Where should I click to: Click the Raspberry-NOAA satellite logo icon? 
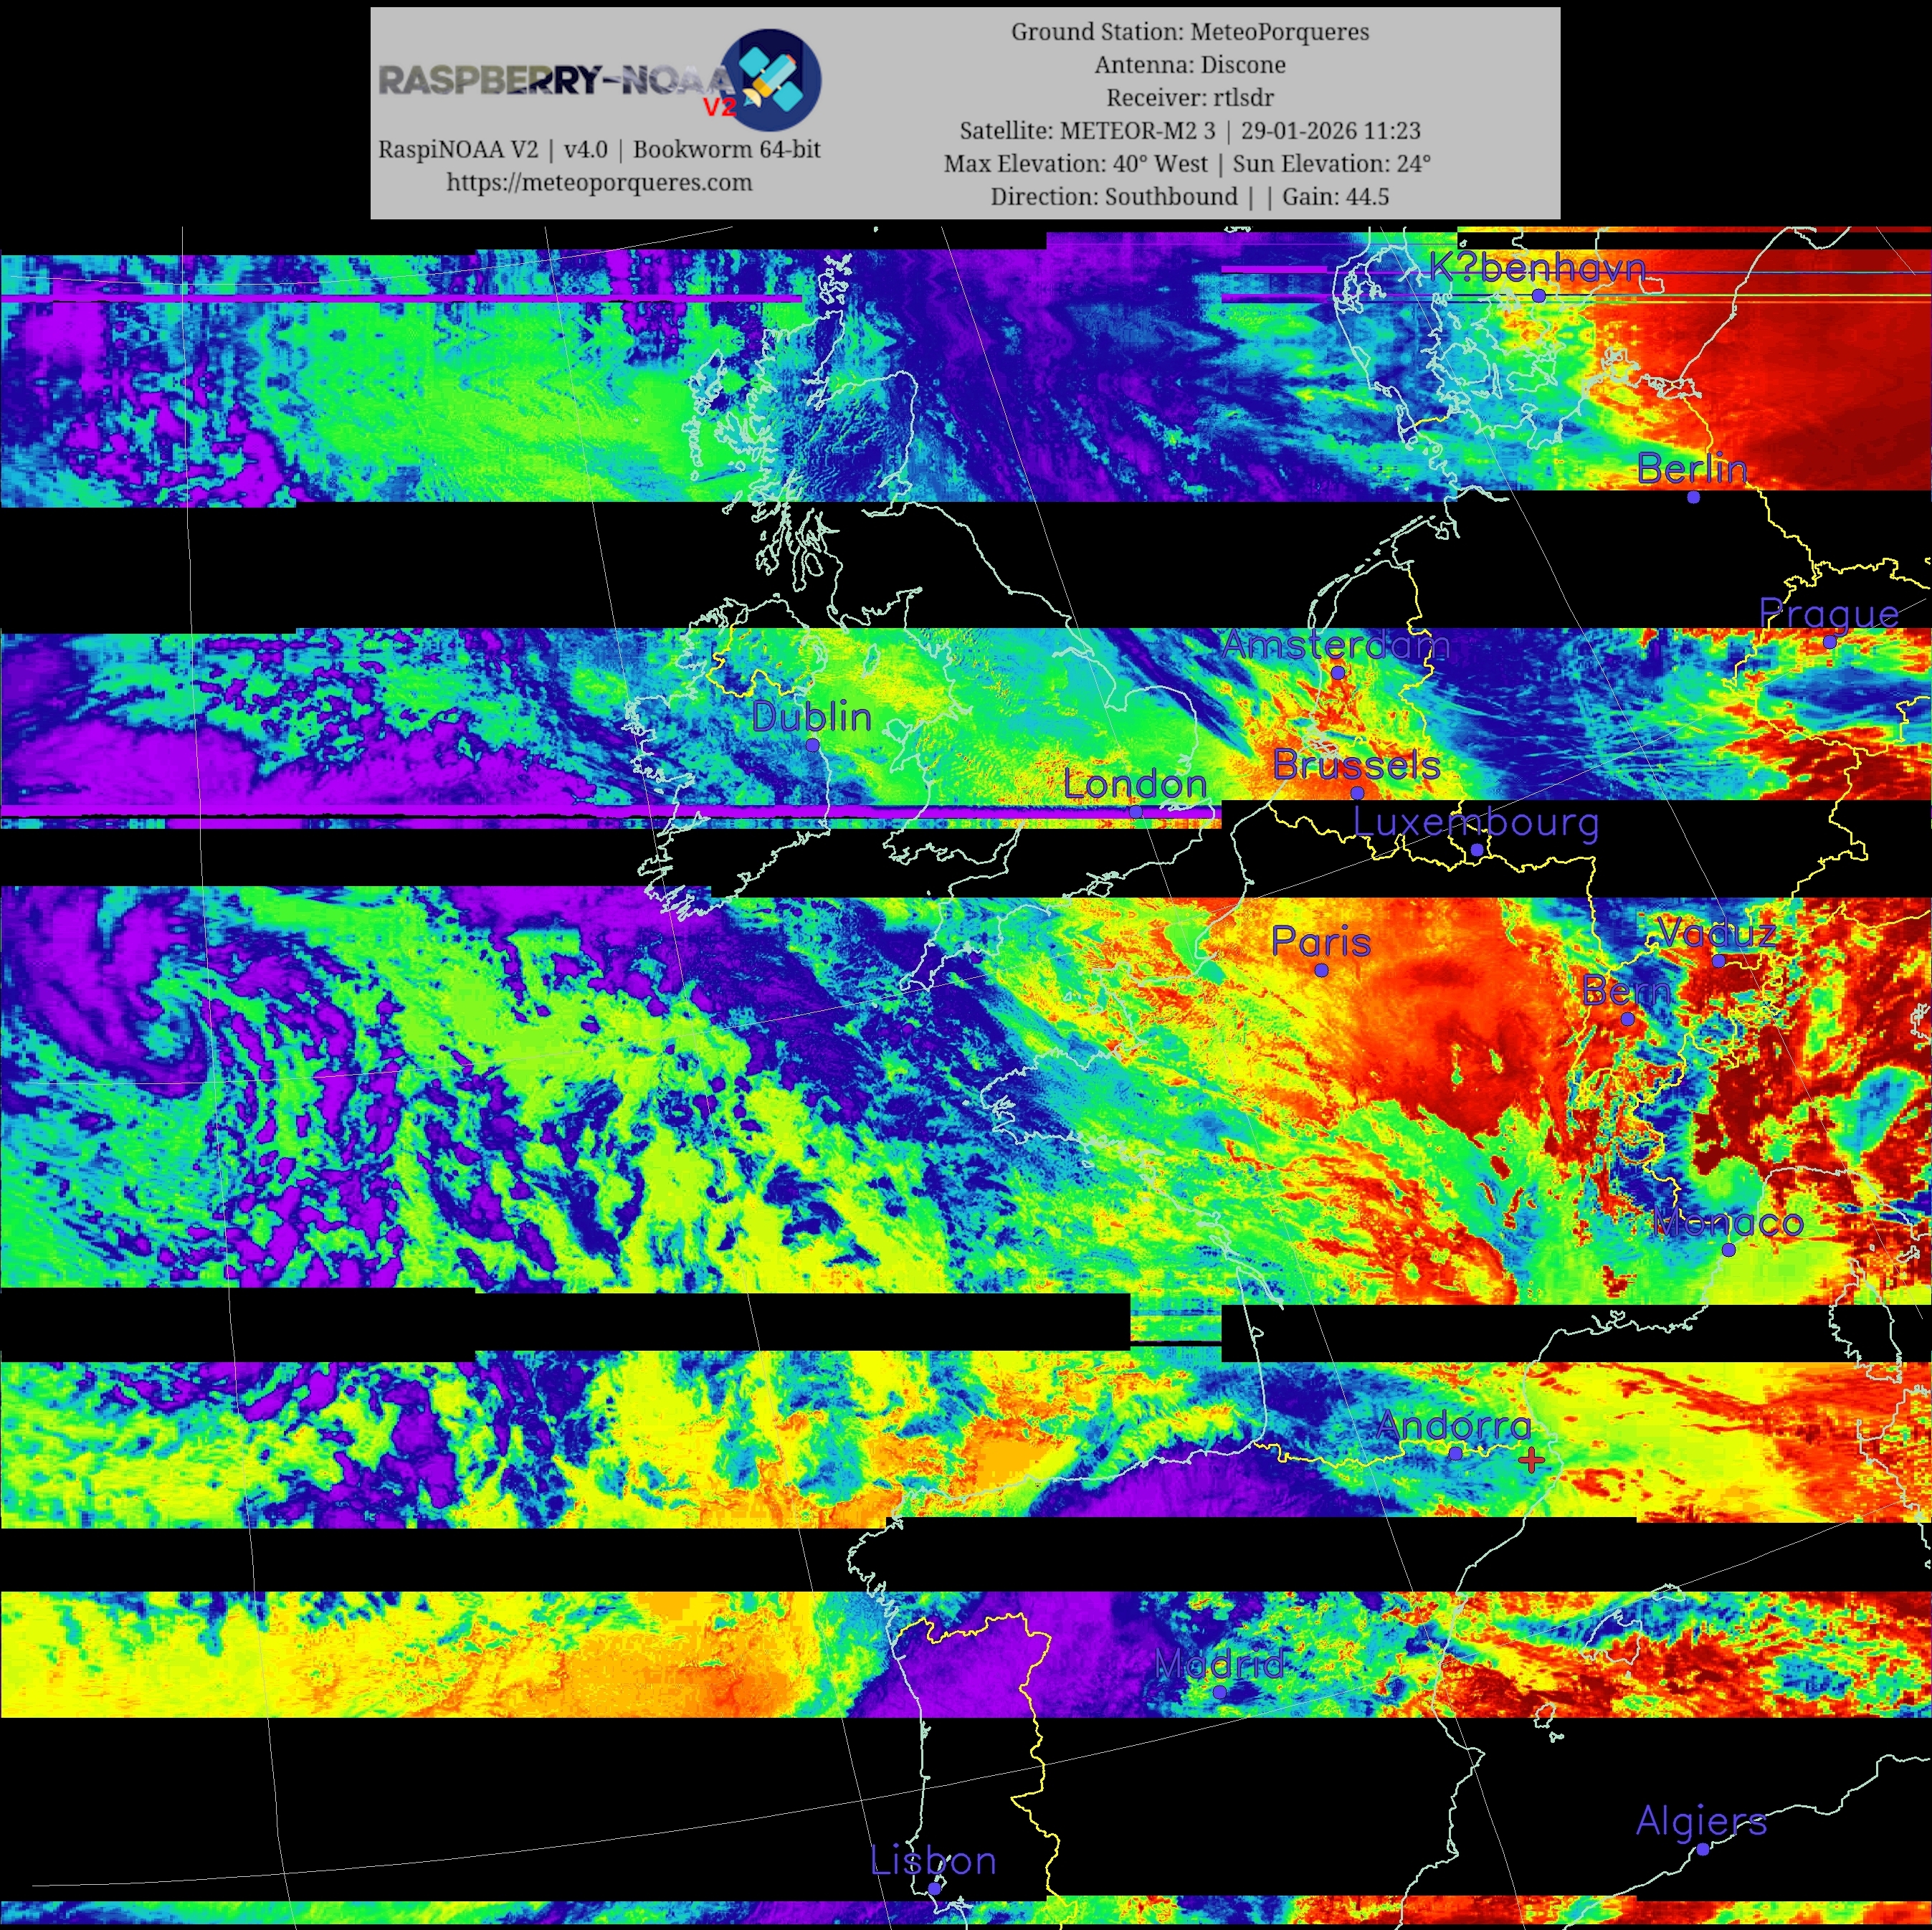click(771, 81)
